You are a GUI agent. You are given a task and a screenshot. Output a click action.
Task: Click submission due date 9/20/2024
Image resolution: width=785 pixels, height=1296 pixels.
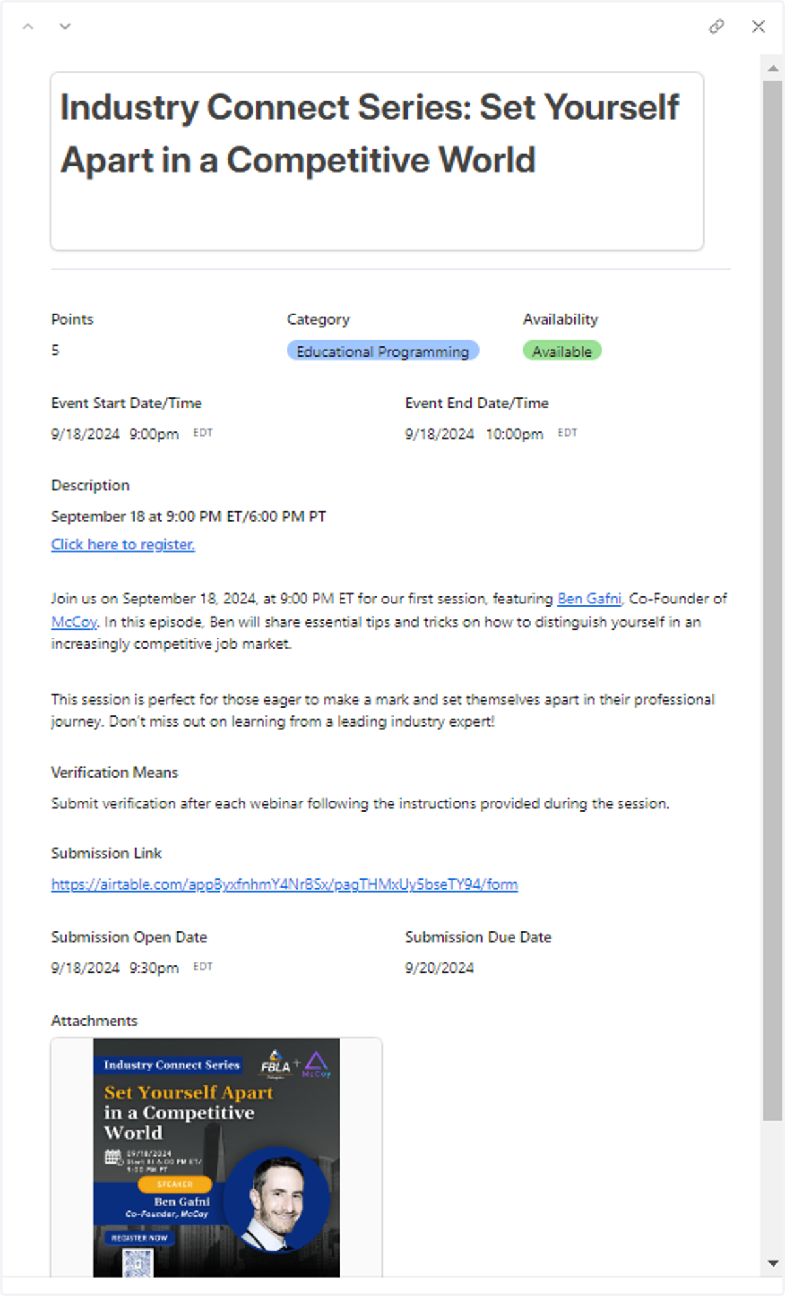439,968
